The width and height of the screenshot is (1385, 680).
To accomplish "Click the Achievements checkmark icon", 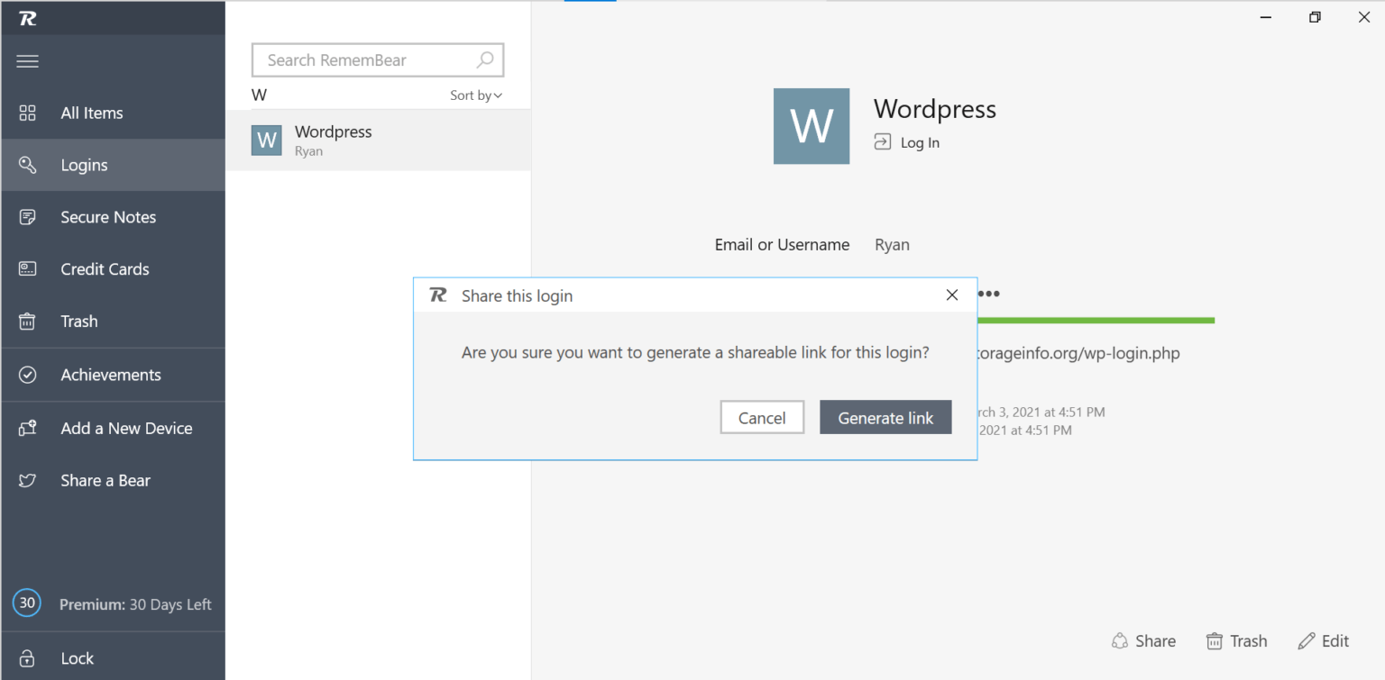I will click(28, 375).
